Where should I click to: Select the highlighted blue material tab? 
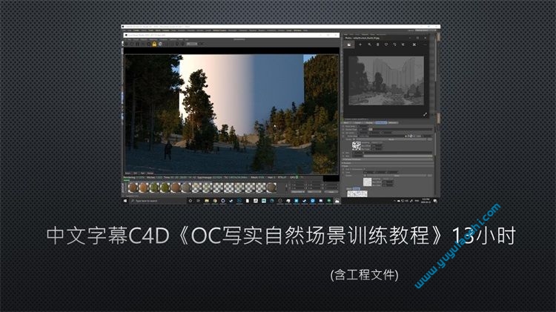381,122
